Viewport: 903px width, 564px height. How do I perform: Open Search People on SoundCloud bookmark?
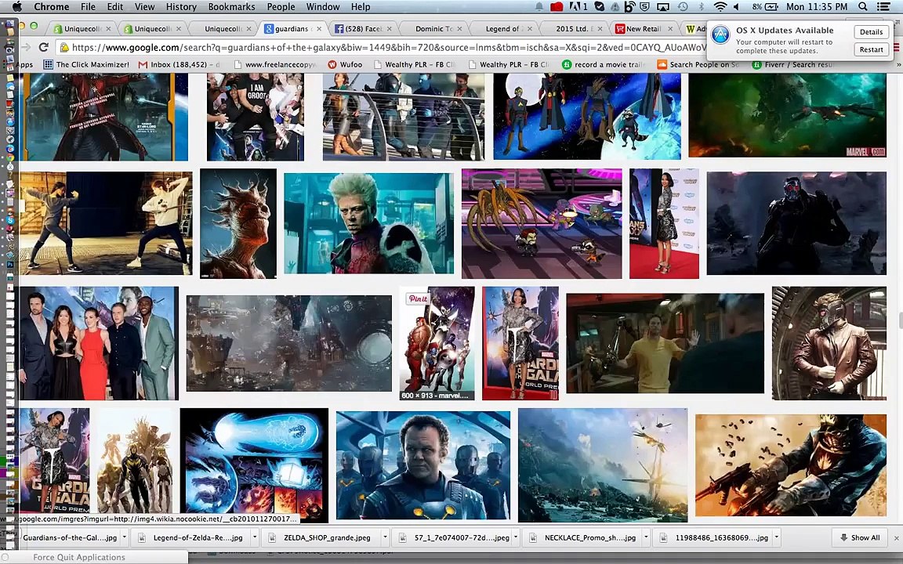pyautogui.click(x=698, y=64)
